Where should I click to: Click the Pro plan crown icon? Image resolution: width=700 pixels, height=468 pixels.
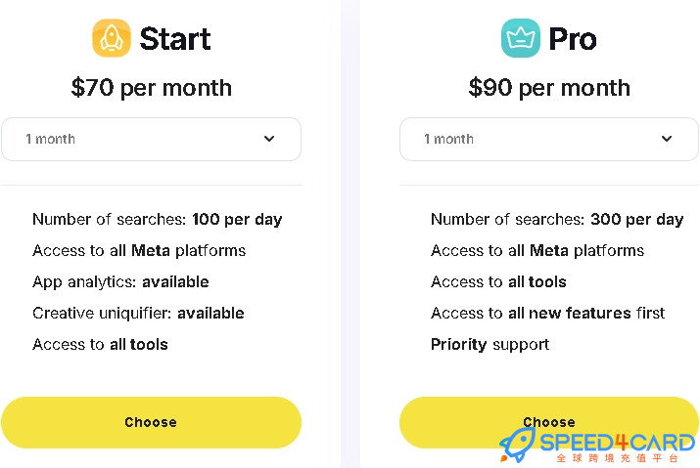coord(520,38)
